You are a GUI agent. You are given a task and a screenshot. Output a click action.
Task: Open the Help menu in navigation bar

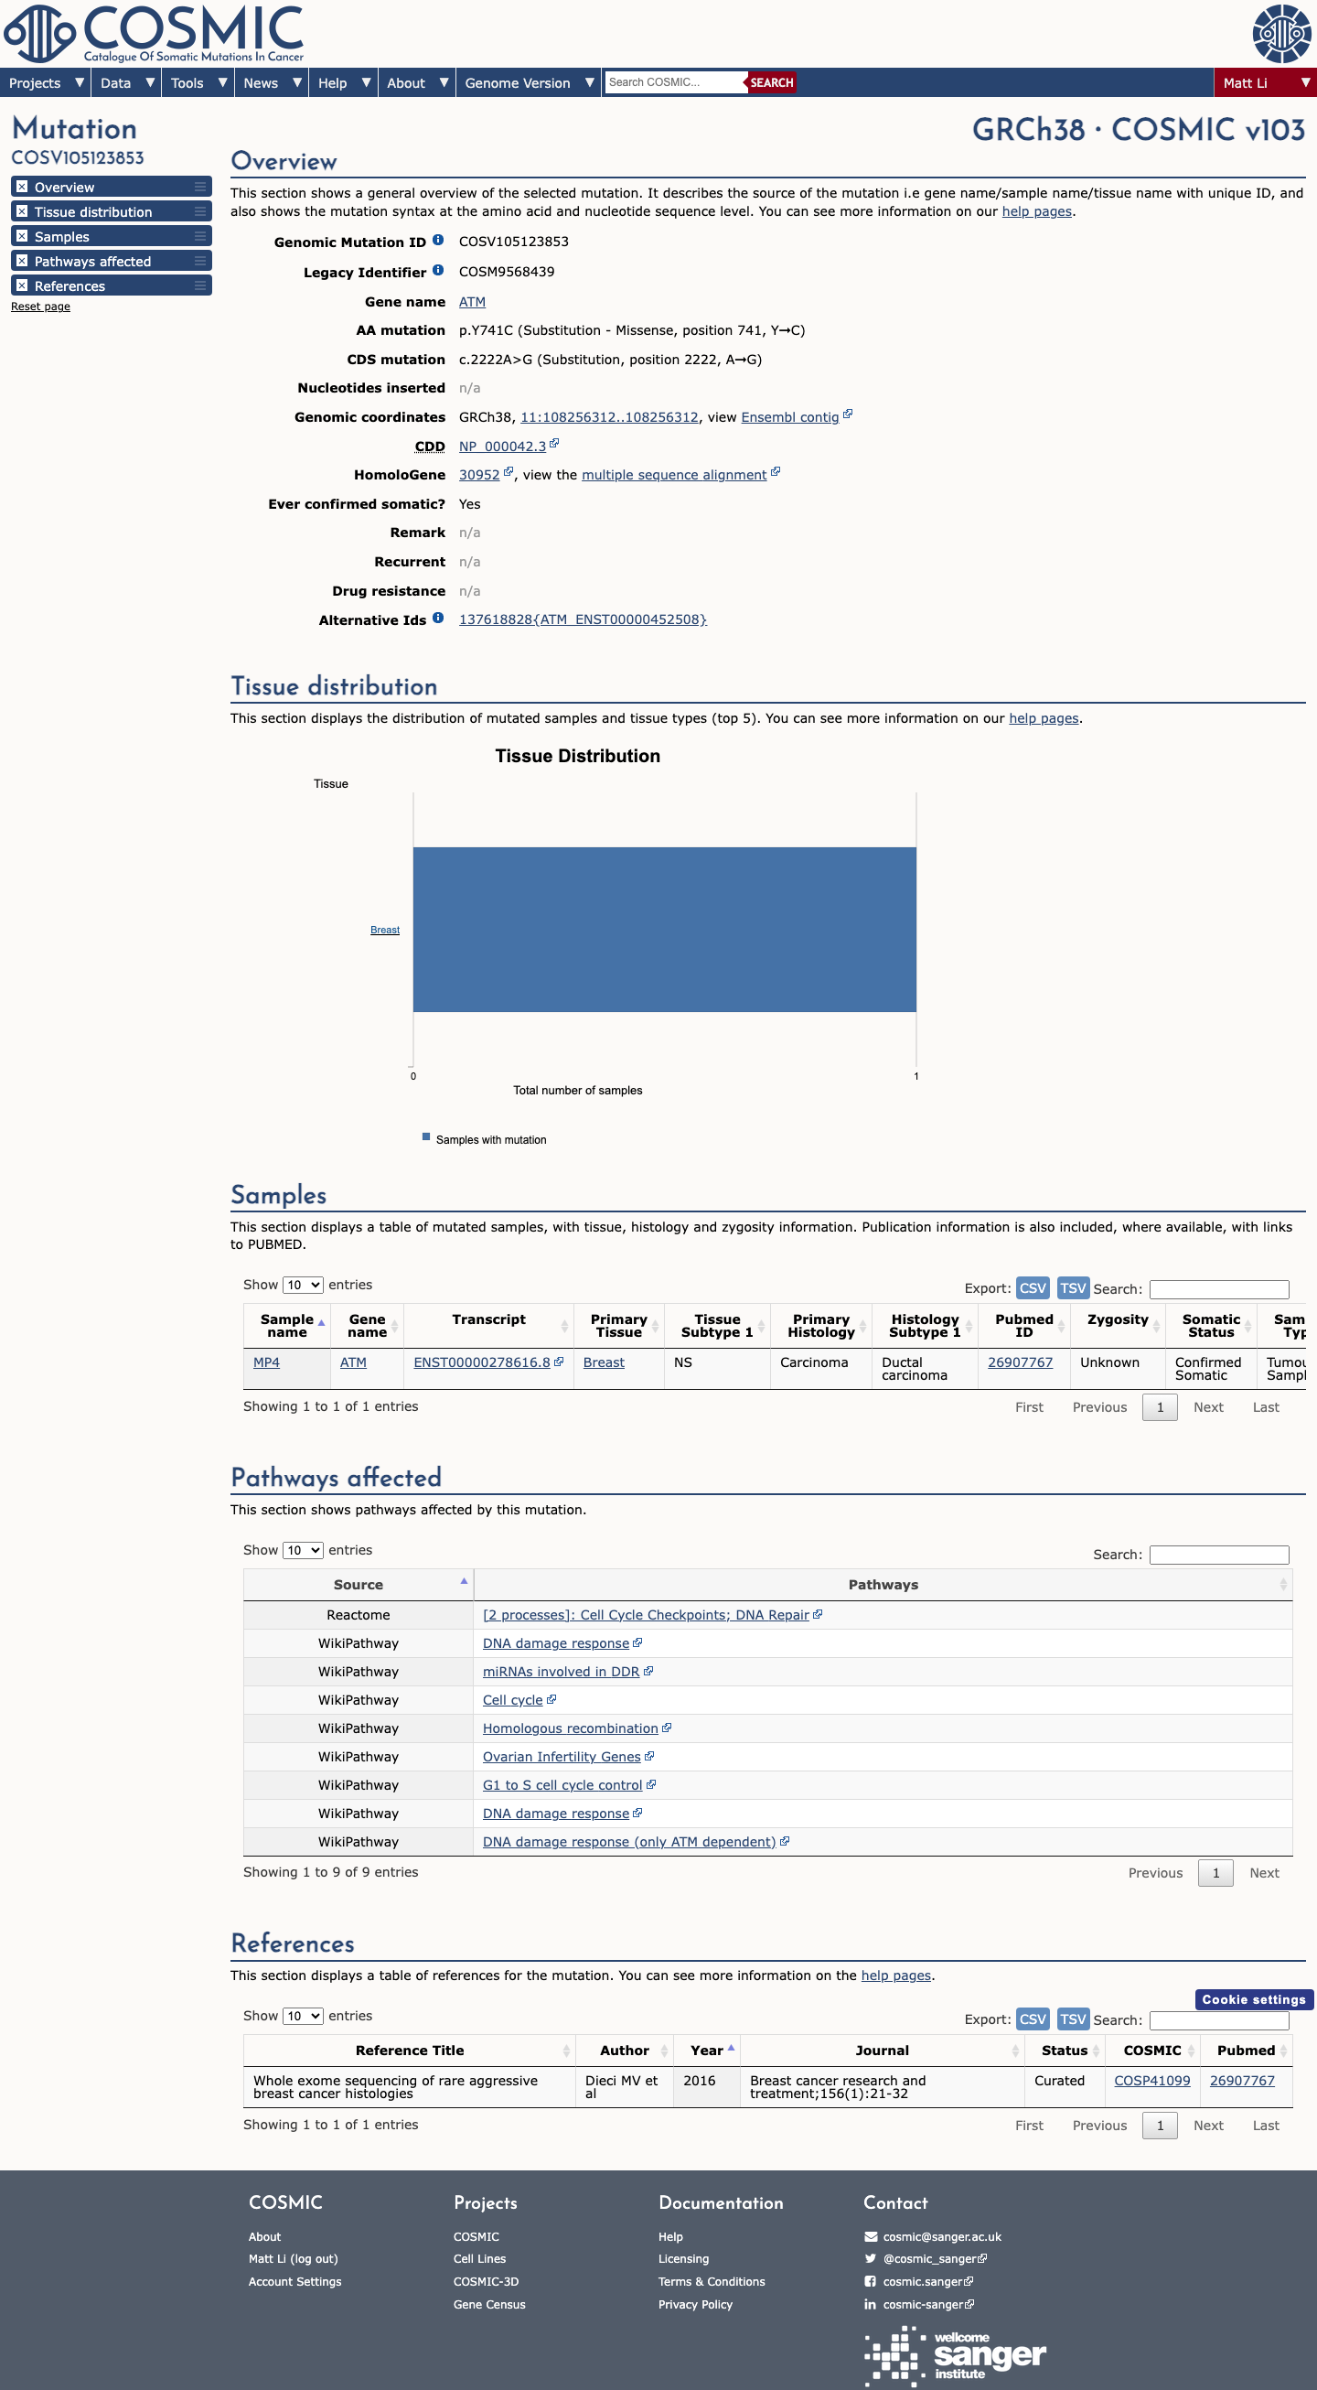[343, 82]
